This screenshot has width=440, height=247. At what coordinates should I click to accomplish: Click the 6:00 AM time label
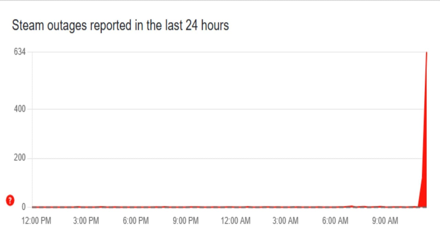pos(335,221)
